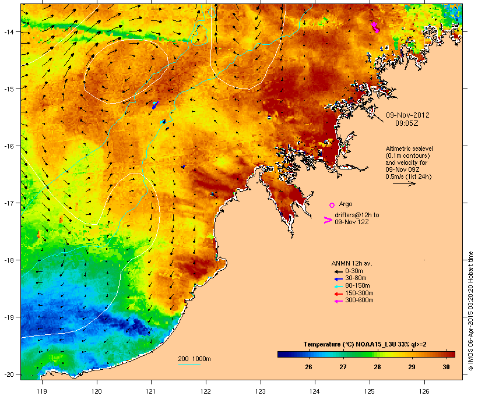Click the IMOS copyright timestamp text
Viewport: 478px width, 396px height.
(x=470, y=311)
